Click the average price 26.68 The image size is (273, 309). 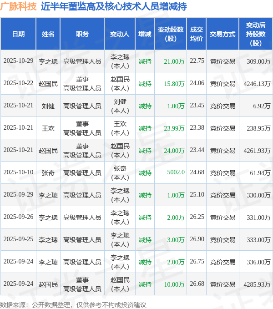coord(197,284)
